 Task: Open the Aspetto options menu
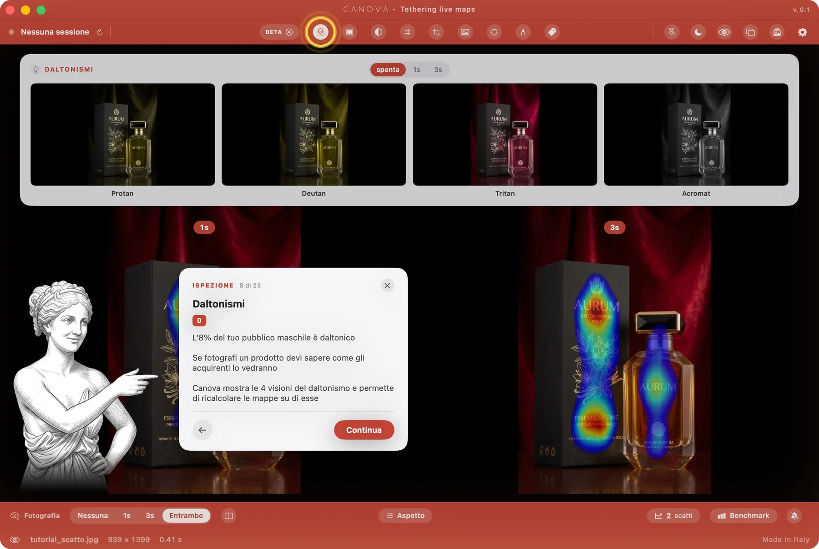(405, 515)
